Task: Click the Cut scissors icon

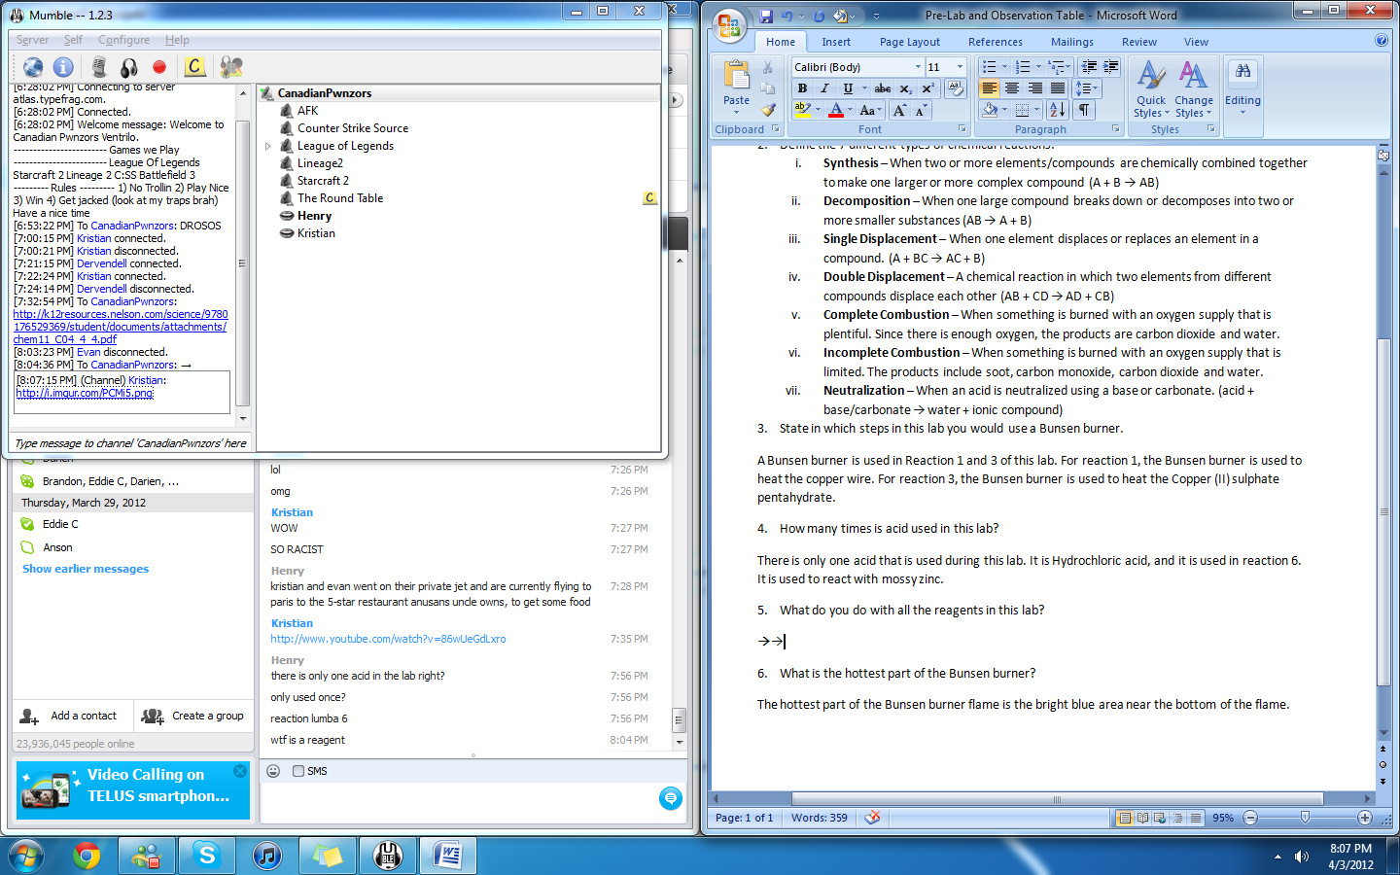Action: tap(768, 67)
